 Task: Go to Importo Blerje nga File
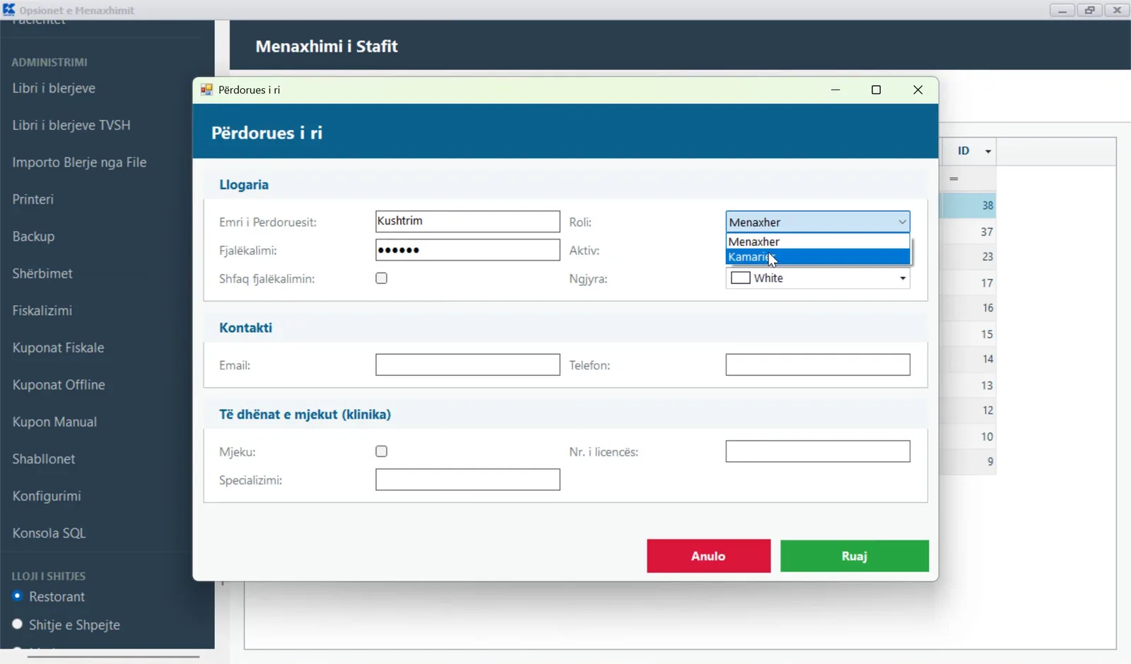(x=79, y=162)
